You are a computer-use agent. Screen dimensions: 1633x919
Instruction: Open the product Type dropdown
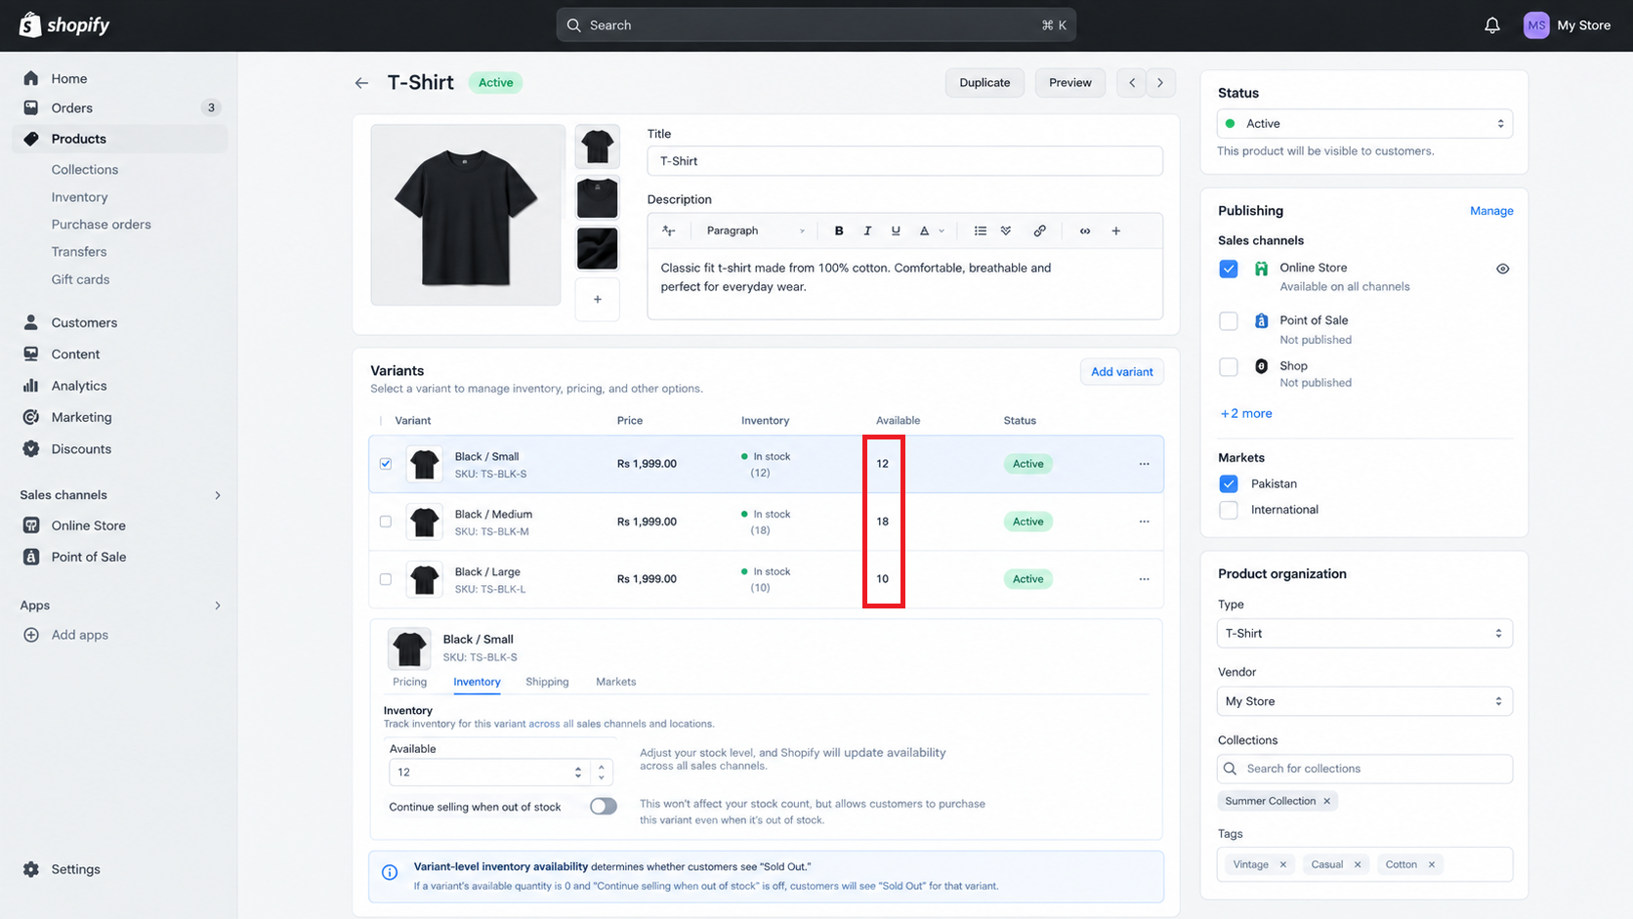[1364, 633]
